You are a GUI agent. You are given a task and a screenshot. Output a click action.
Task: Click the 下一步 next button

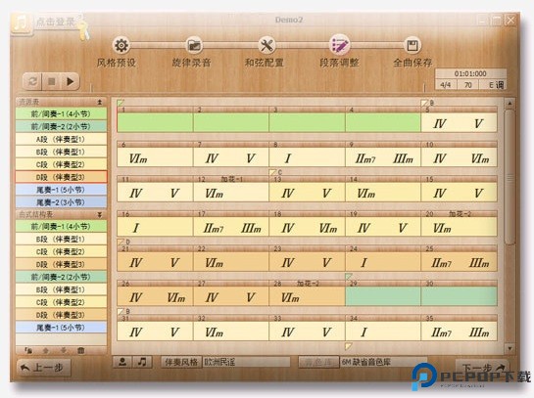coord(482,368)
